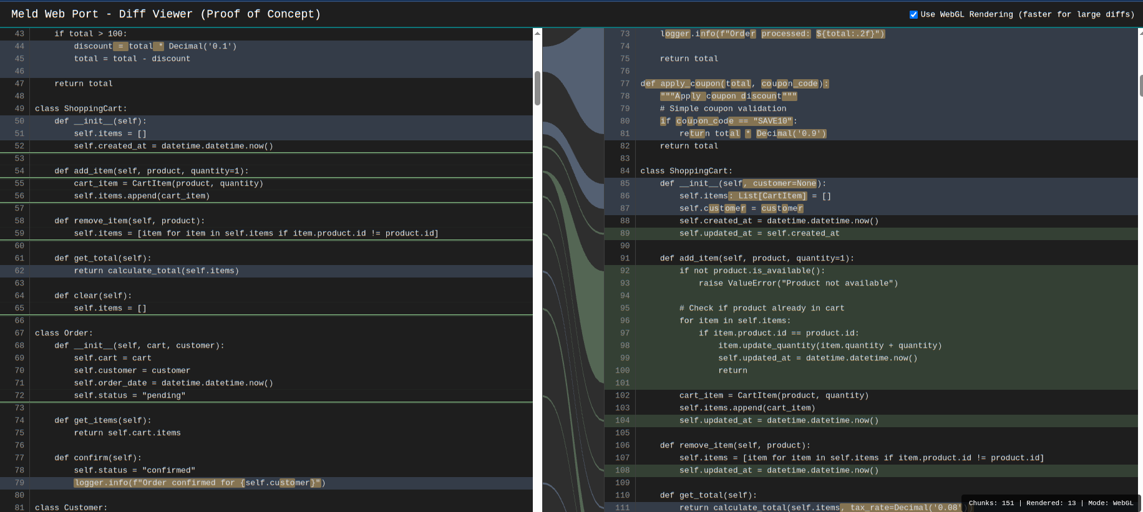The image size is (1143, 512).
Task: Click left line 'self.status = "pending"'
Action: (x=130, y=395)
